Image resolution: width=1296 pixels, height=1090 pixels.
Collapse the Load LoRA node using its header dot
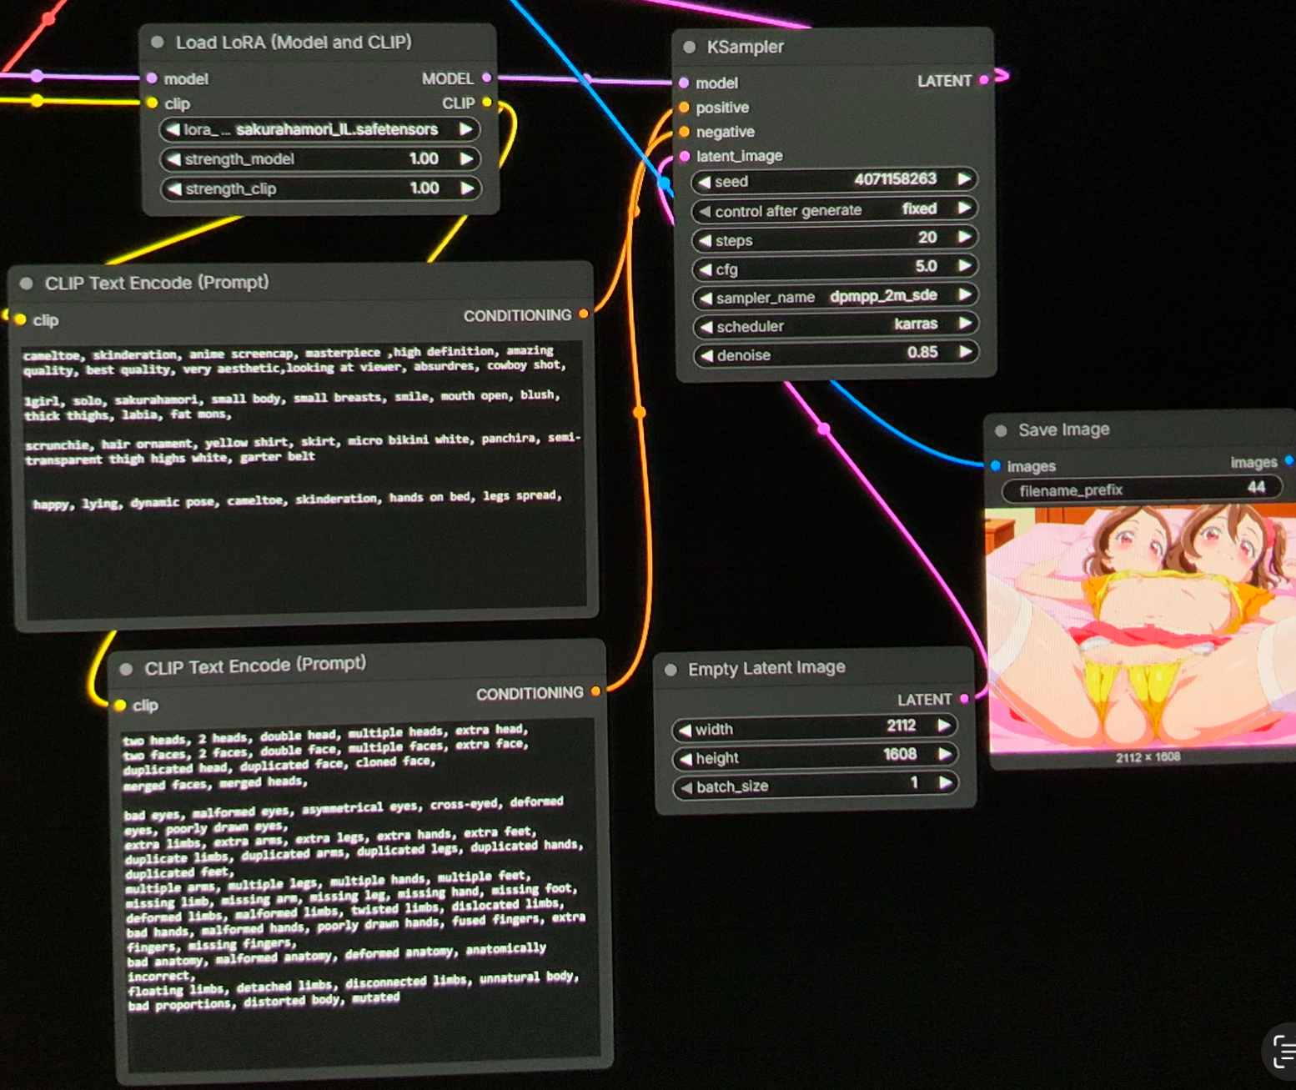158,42
